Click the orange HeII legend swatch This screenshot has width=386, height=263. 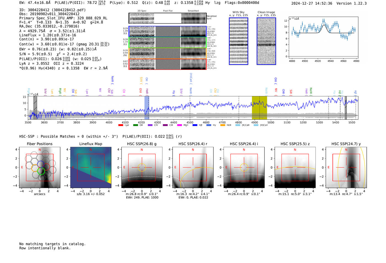point(223,125)
